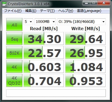The height and width of the screenshot is (102, 112).
Task: Select the 4K QD32 read result 0.704
Action: tap(44, 80)
